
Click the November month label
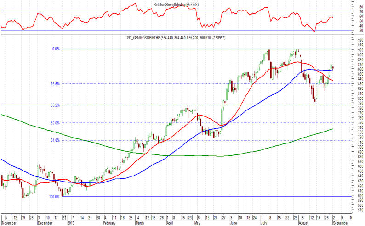coord(9,223)
